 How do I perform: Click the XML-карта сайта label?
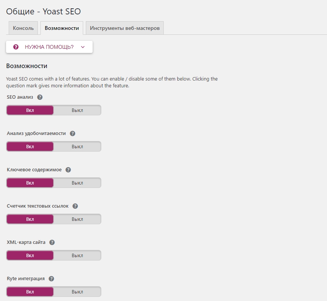click(26, 242)
